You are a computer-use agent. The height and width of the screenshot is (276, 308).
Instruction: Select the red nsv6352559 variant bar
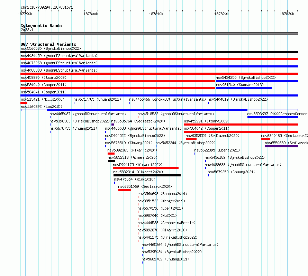coord(191,139)
